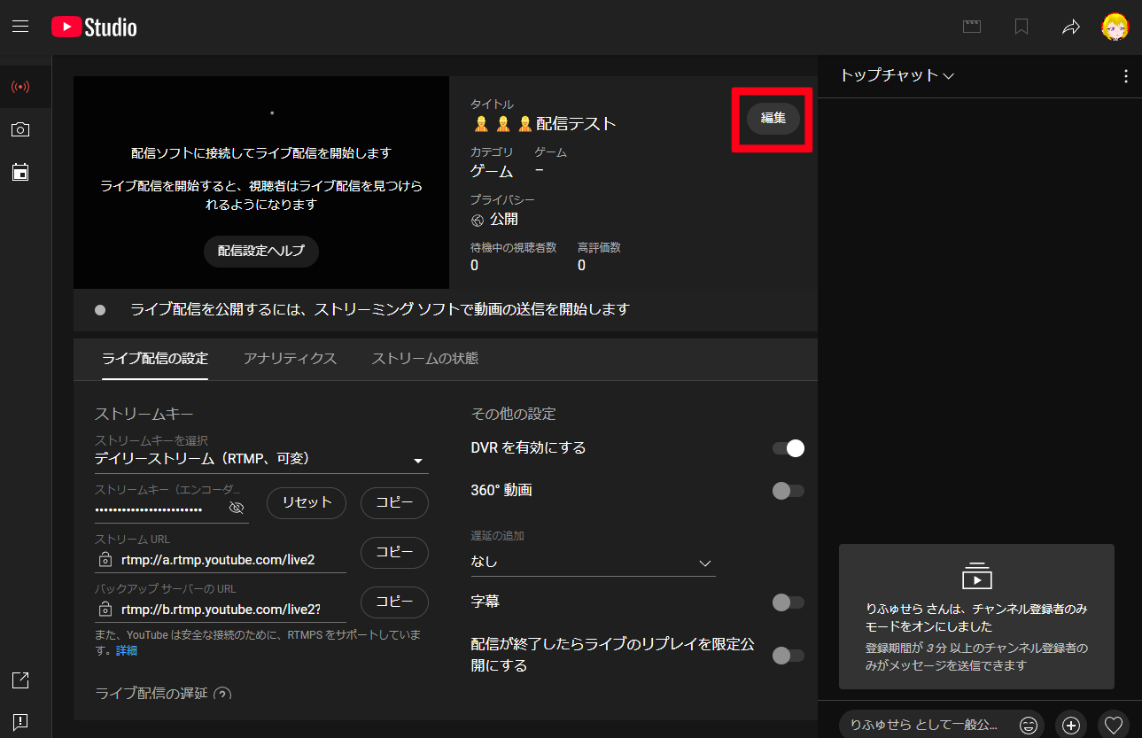Open the hamburger navigation menu

20,27
